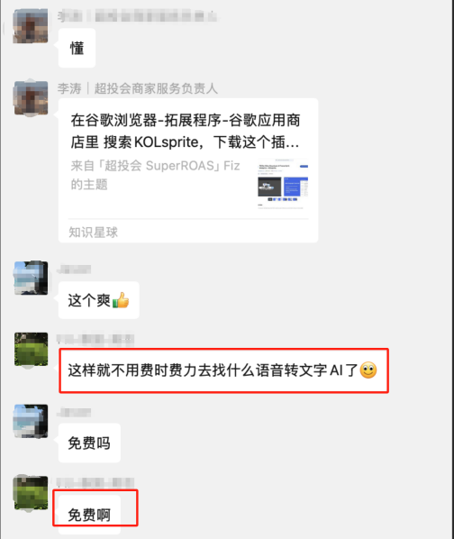The image size is (454, 539).
Task: Select the 这样就不用费时费力 message bubble
Action: tap(223, 370)
